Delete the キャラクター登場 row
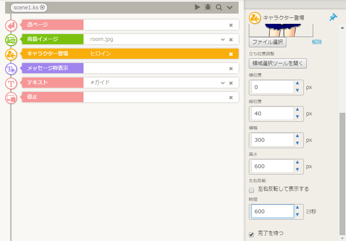This screenshot has height=241, width=346. 231,54
